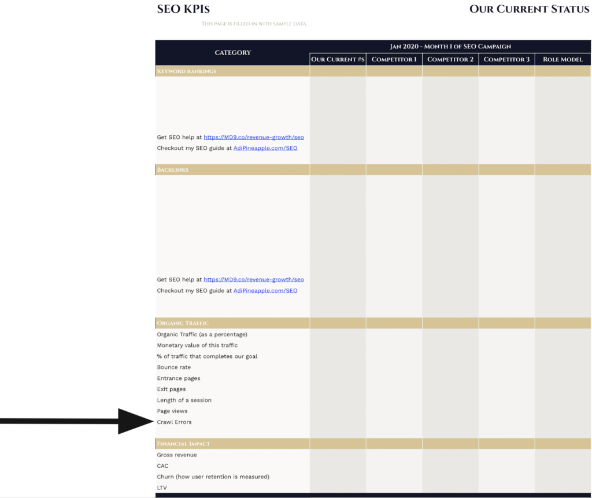Select the % of traffic that completes our goal row
Screen dimensions: 592x498
[x=373, y=356]
